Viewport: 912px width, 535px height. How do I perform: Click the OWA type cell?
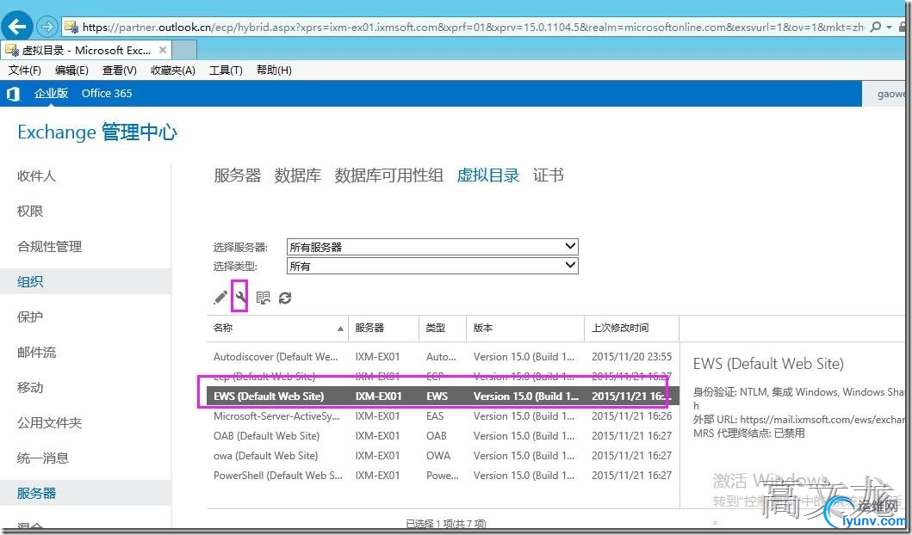click(x=438, y=455)
